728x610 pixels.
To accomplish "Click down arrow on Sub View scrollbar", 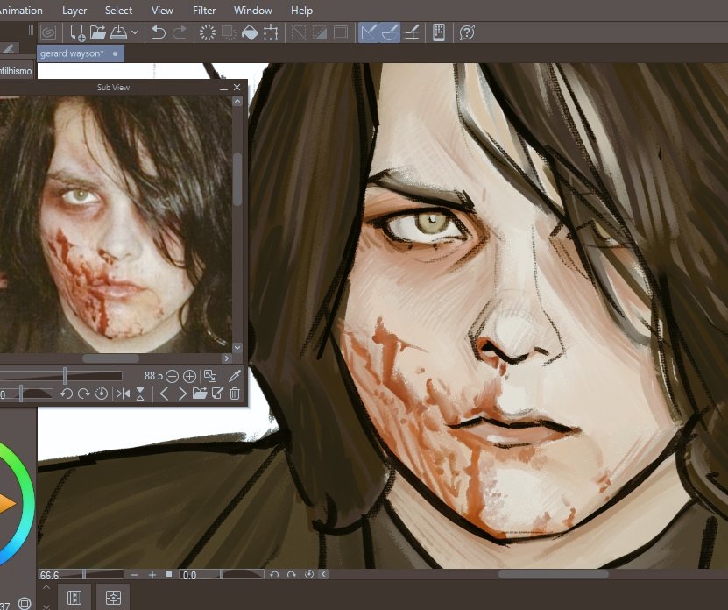I will pyautogui.click(x=237, y=347).
